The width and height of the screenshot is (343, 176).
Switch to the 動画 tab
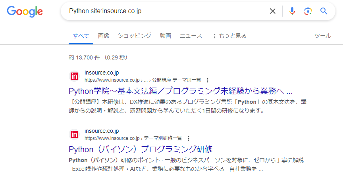(x=166, y=36)
